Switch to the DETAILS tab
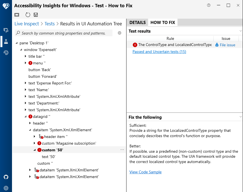This screenshot has height=192, width=243. tap(137, 22)
